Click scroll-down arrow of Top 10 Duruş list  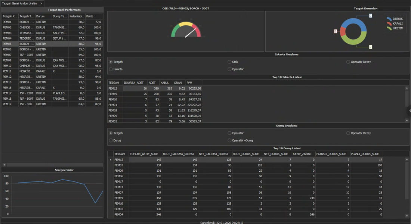(407, 216)
